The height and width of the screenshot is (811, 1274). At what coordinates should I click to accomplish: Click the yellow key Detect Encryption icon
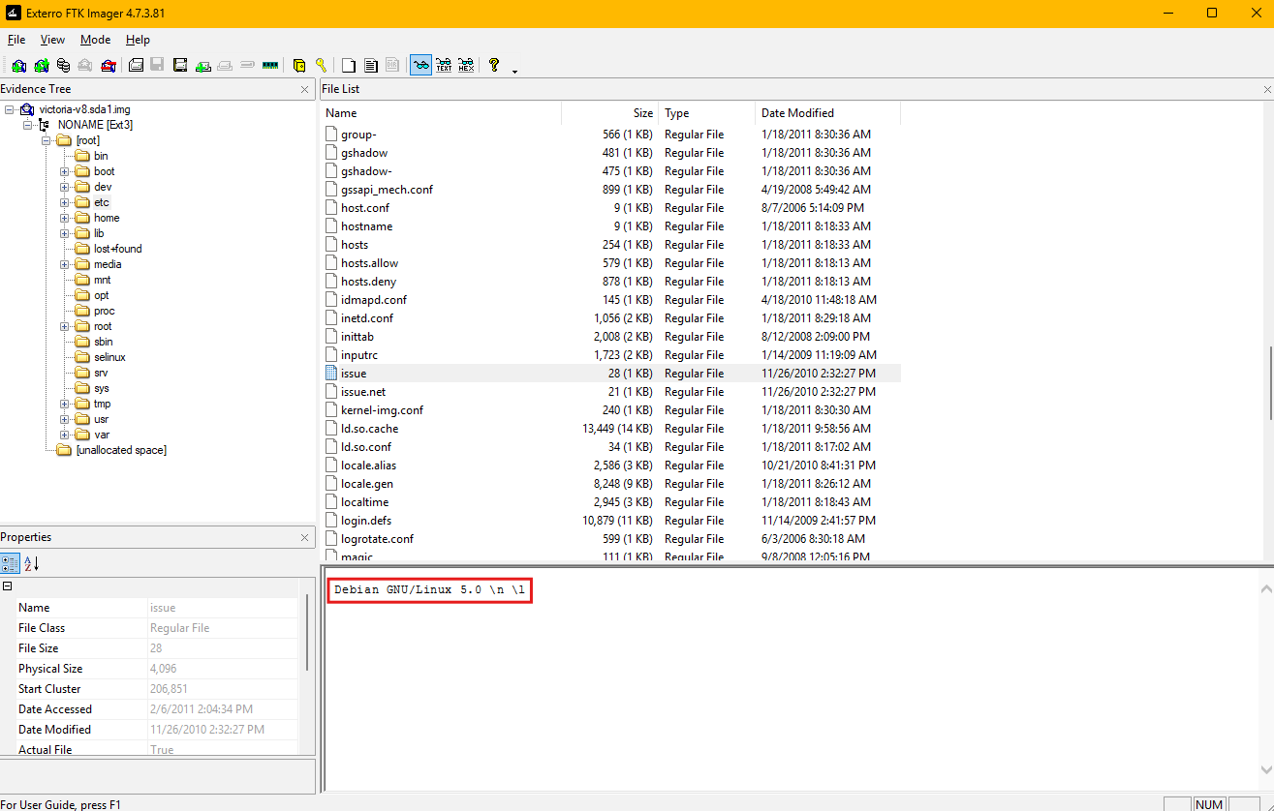[x=321, y=66]
